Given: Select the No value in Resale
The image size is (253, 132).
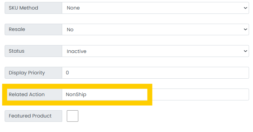Looking at the screenshot, I should [x=70, y=30].
